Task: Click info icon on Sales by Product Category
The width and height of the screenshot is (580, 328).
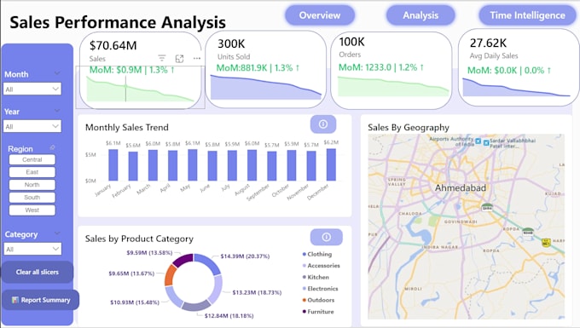Action: point(326,237)
